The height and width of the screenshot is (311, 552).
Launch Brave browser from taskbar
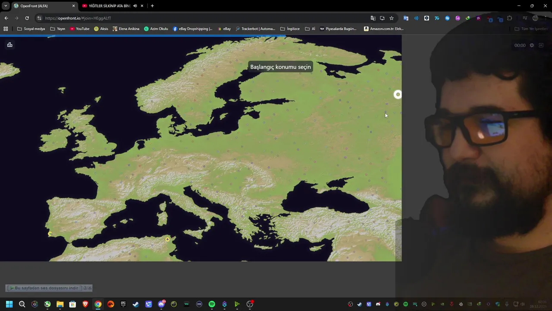(x=85, y=304)
